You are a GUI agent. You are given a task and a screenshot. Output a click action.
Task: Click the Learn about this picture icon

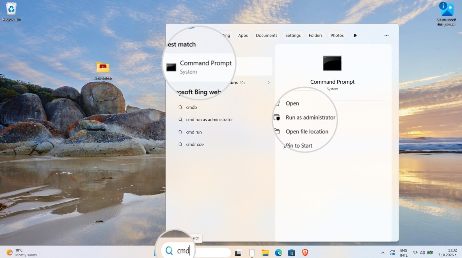pos(446,14)
